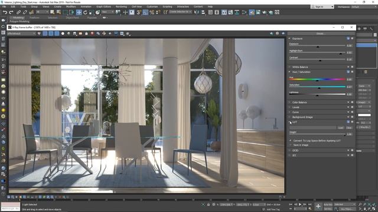The height and width of the screenshot is (212, 378).
Task: Activate the Select and Link chain icon
Action: coord(18,12)
